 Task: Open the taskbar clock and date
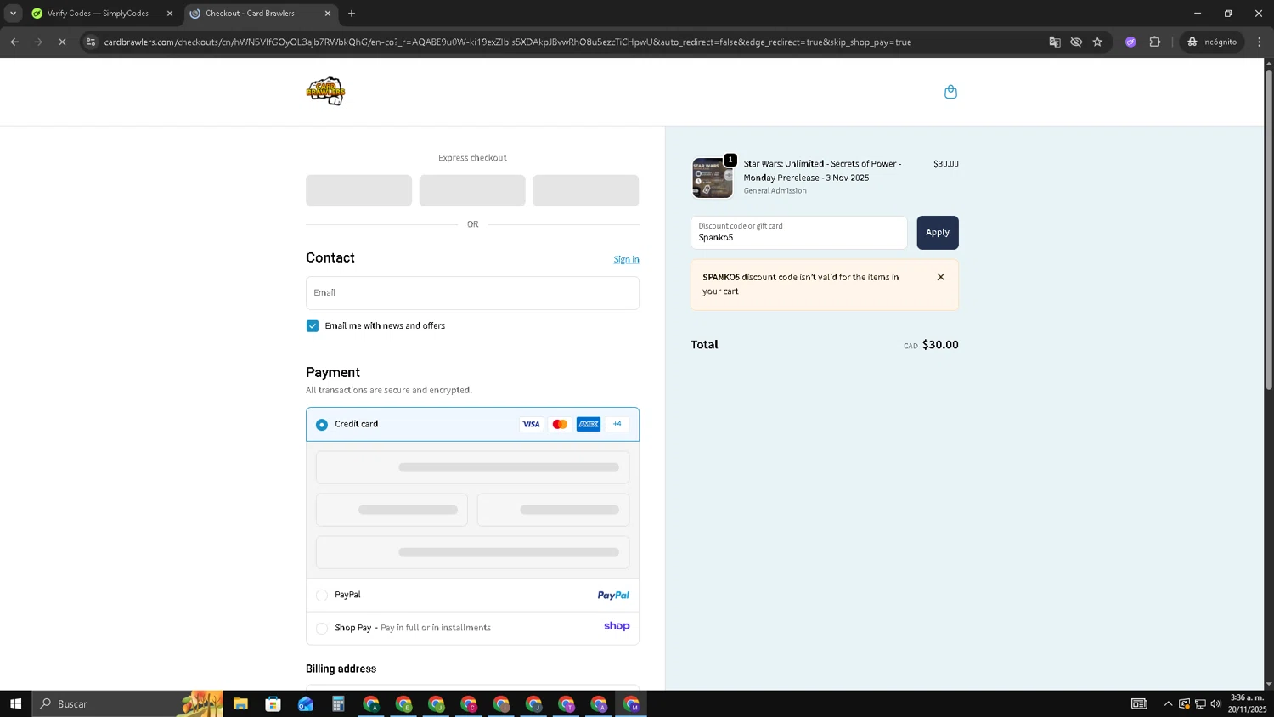(1249, 703)
